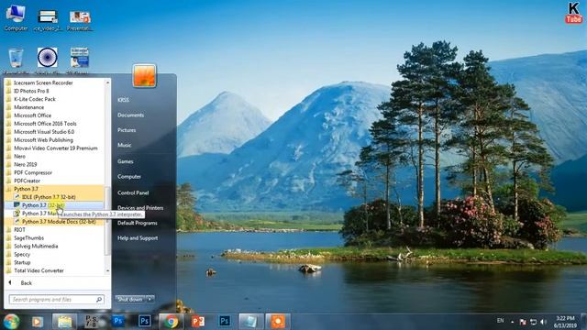The width and height of the screenshot is (587, 330).
Task: Open PowerPoint from the taskbar
Action: coord(198,322)
